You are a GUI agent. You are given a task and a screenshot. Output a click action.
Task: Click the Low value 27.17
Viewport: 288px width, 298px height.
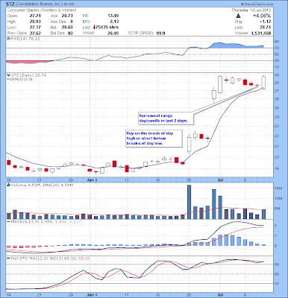click(x=35, y=28)
